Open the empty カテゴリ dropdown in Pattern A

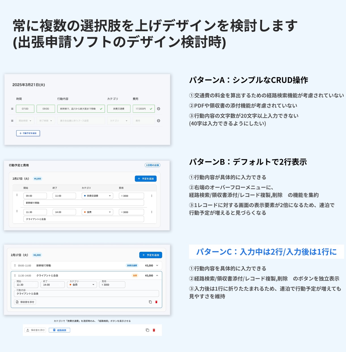coord(119,121)
